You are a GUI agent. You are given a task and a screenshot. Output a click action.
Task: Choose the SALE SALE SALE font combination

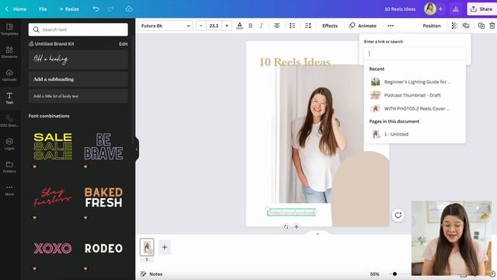tap(53, 147)
